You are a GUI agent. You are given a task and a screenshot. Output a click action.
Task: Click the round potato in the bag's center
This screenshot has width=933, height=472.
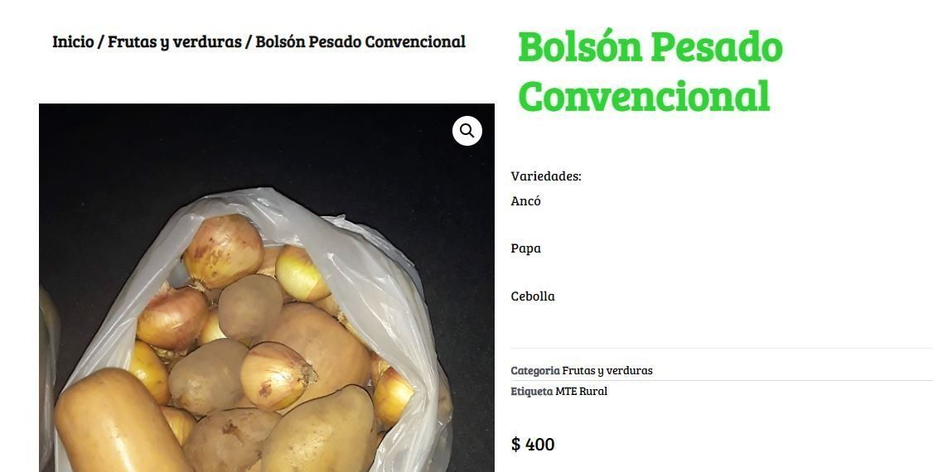point(250,306)
